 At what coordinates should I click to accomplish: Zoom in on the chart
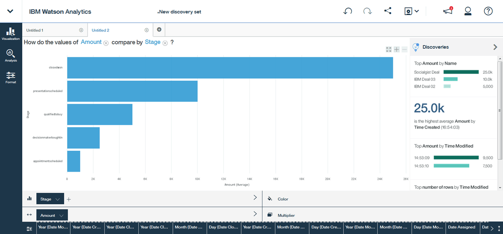tap(397, 49)
